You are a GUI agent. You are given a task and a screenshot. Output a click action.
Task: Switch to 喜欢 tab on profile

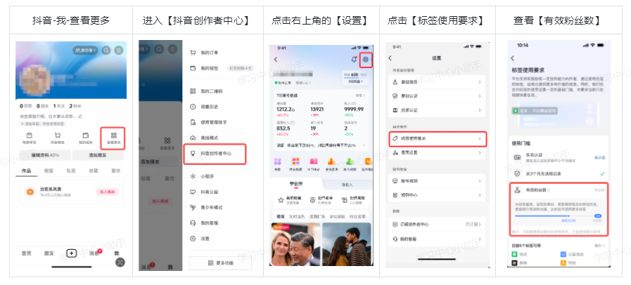coord(115,171)
